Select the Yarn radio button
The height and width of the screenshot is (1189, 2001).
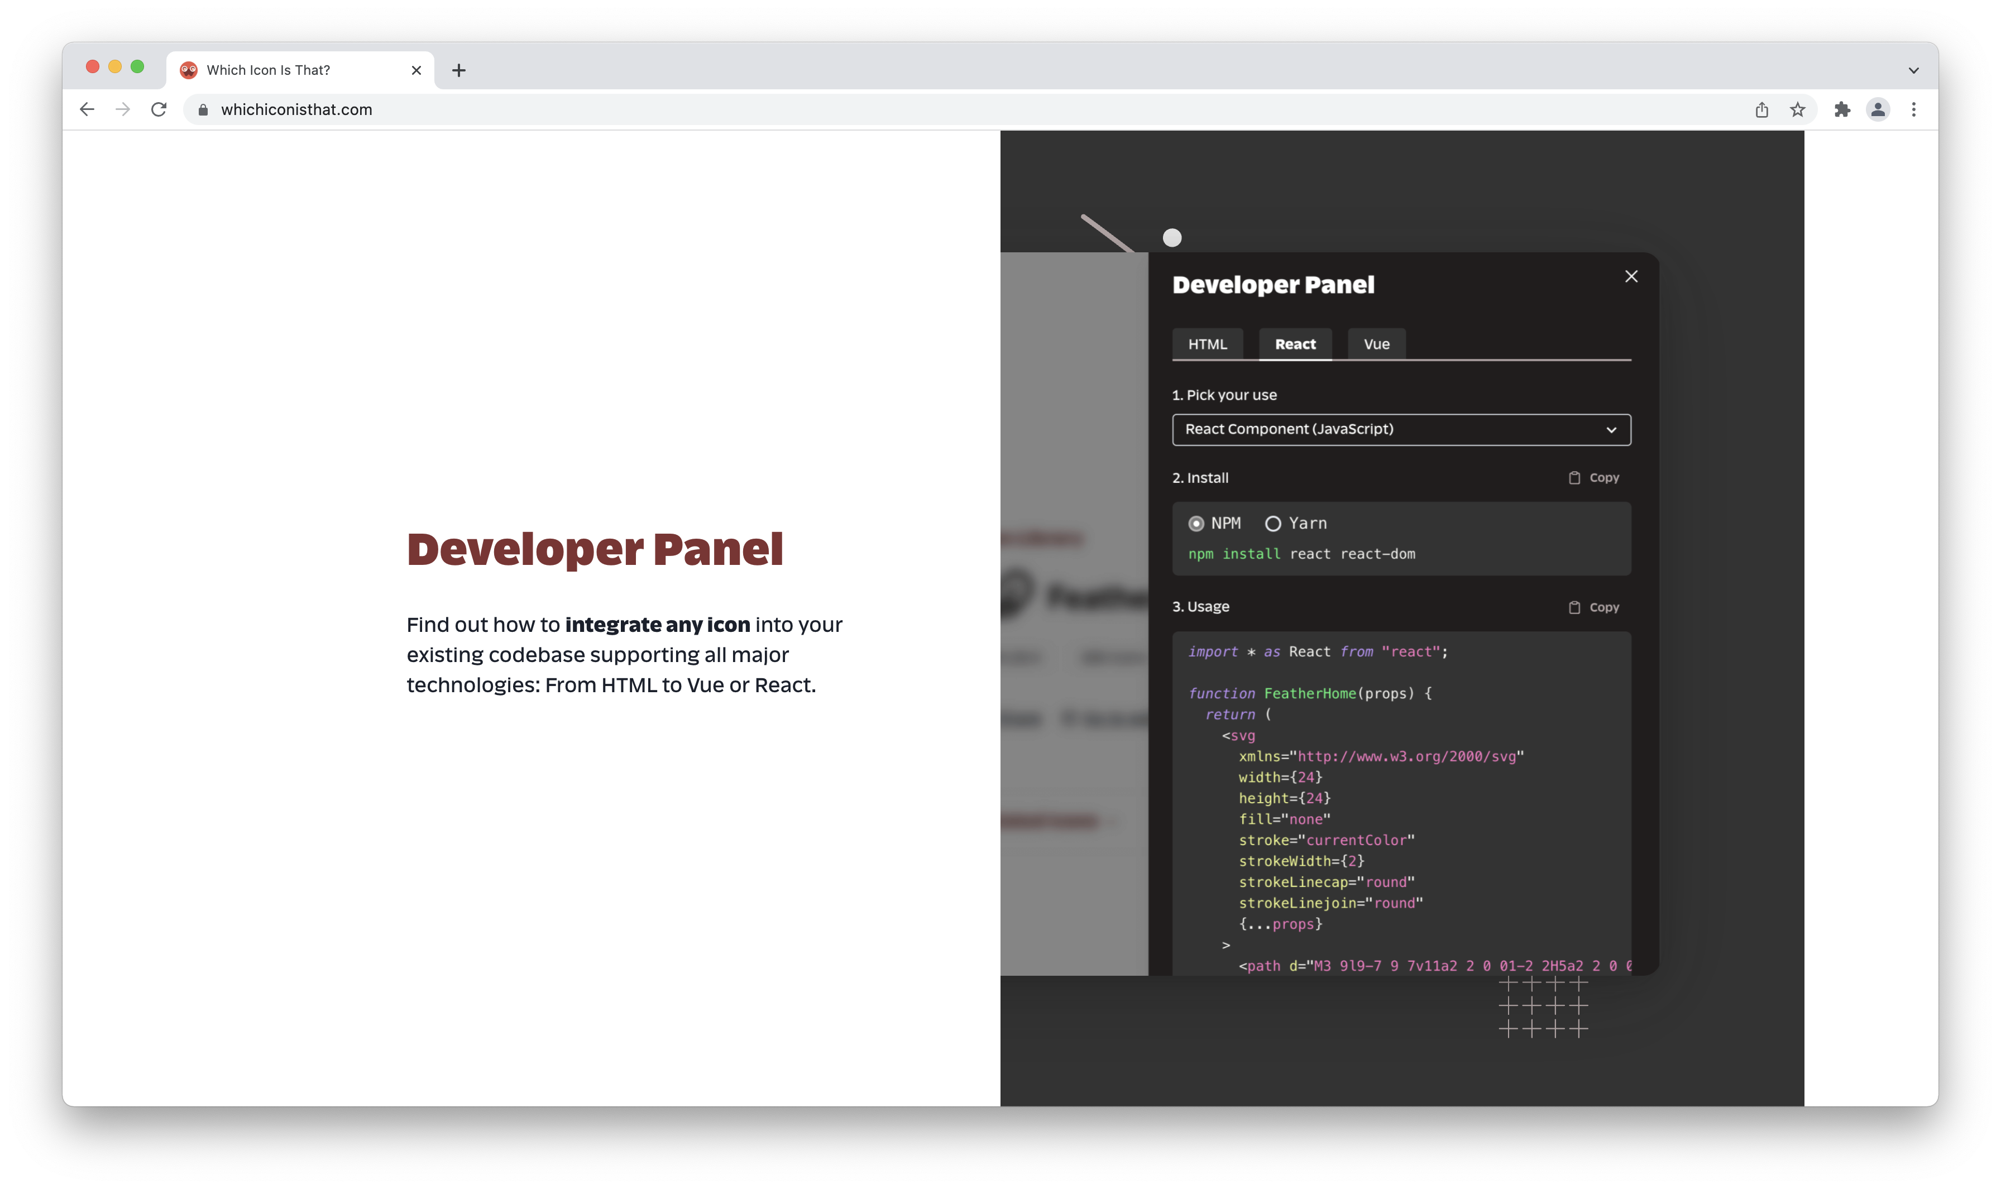point(1272,523)
